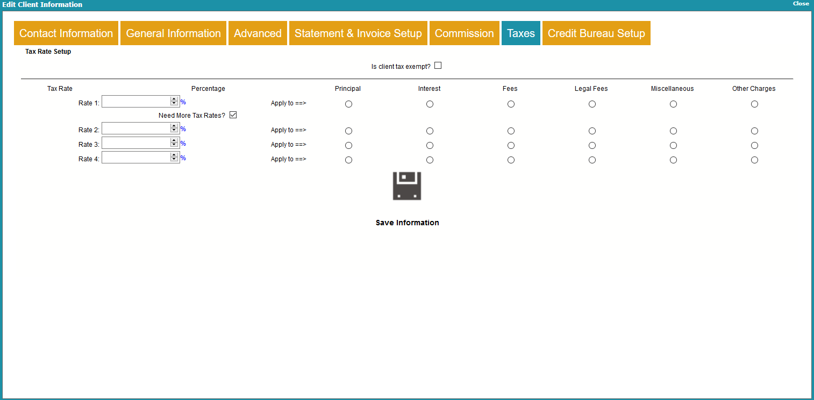This screenshot has height=400, width=814.
Task: Select Rate 1 Legal Fees radio button
Action: [x=592, y=104]
